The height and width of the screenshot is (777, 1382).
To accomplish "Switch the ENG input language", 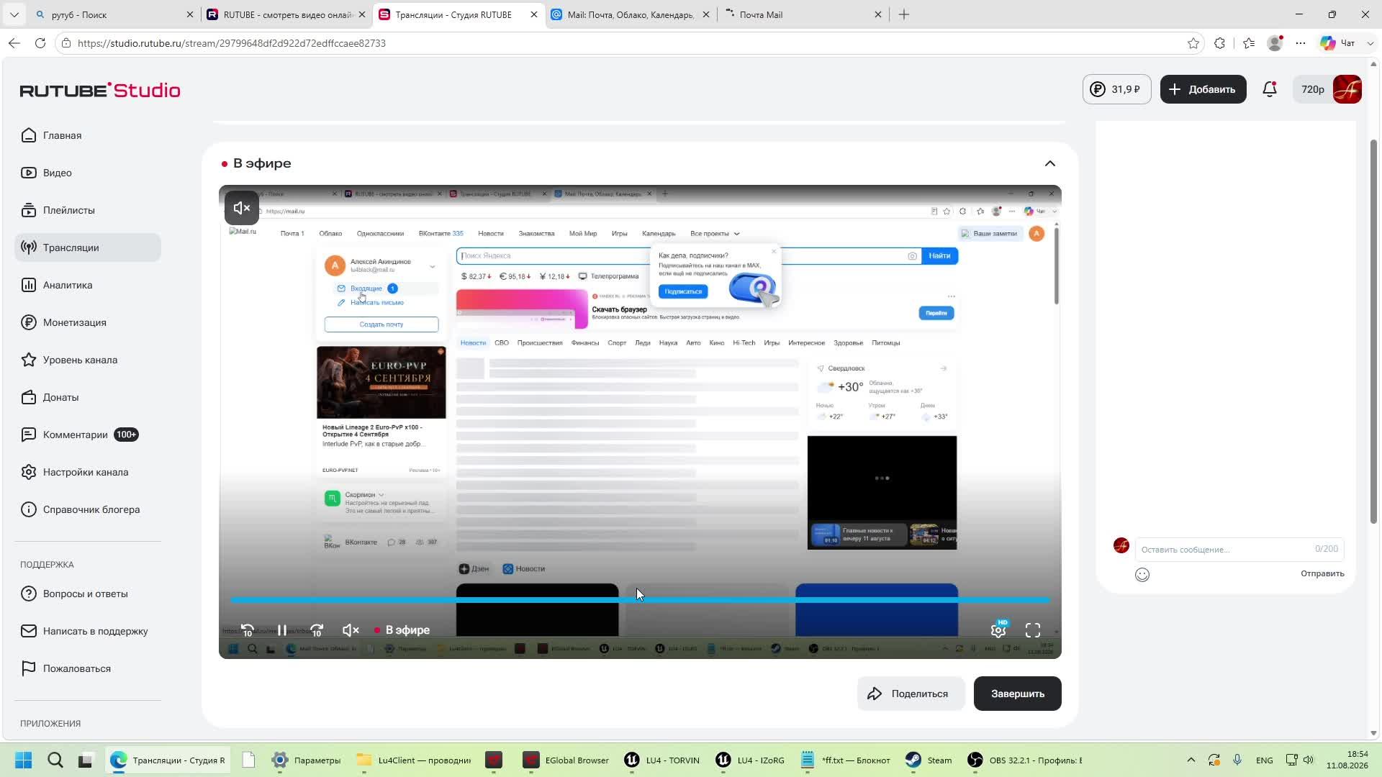I will point(1264,760).
